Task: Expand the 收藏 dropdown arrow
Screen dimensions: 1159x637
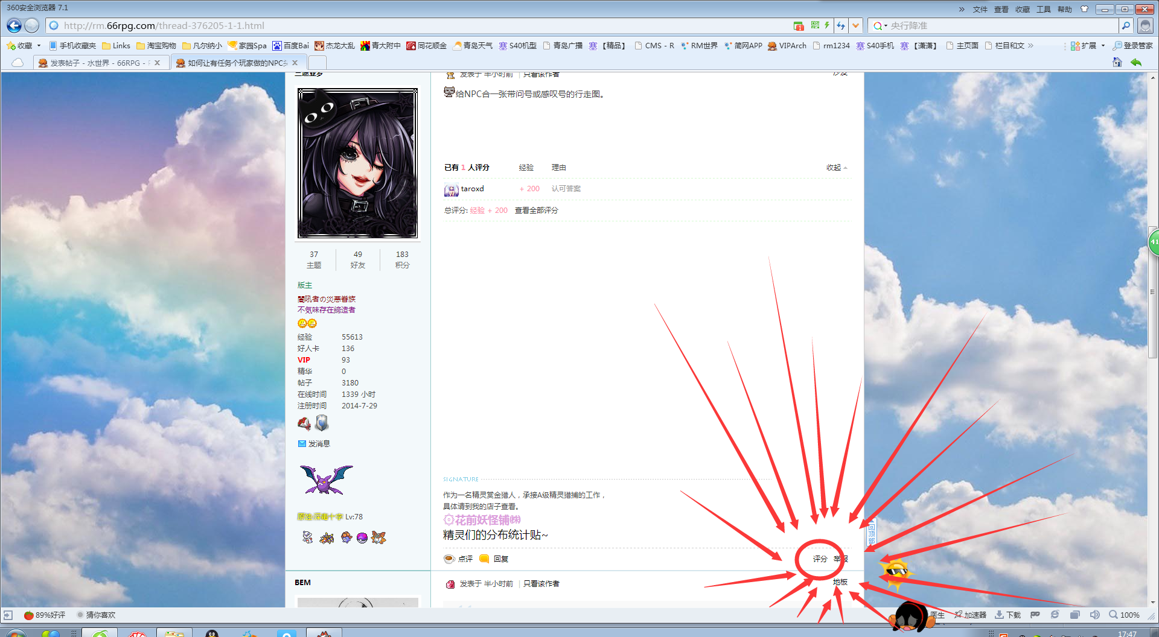Action: pyautogui.click(x=39, y=46)
